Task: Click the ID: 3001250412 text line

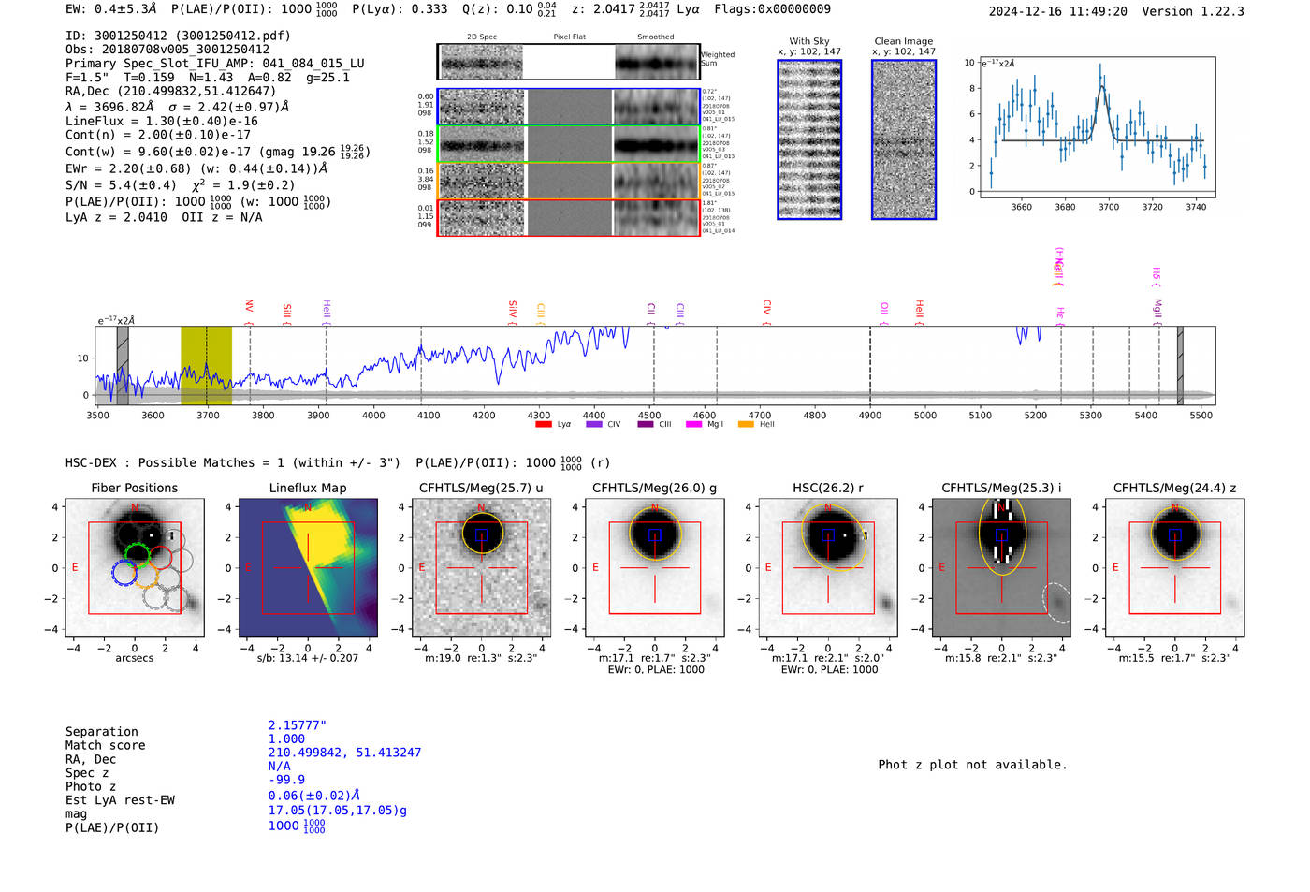Action: tap(178, 36)
